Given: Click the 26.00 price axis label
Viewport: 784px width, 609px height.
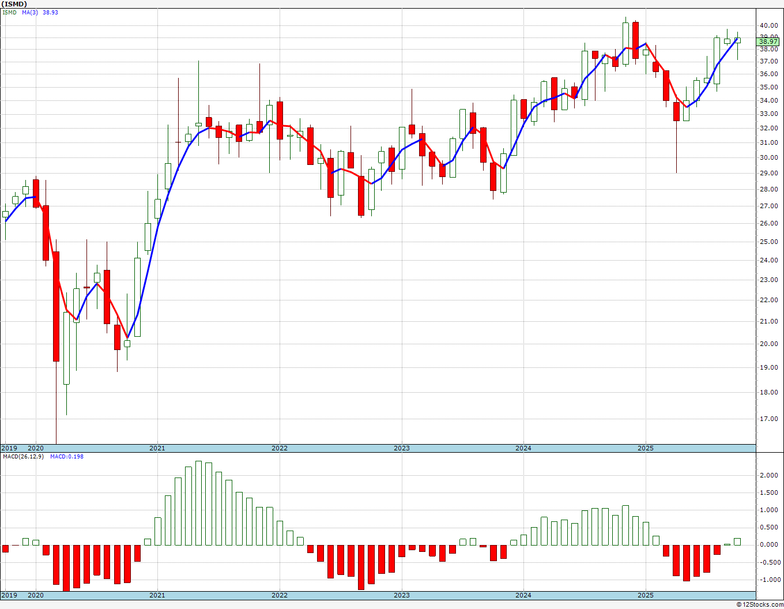Looking at the screenshot, I should coord(768,223).
